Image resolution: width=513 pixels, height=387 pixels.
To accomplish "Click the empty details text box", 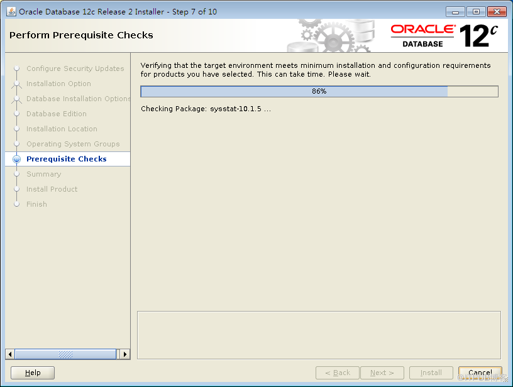I will [319, 335].
